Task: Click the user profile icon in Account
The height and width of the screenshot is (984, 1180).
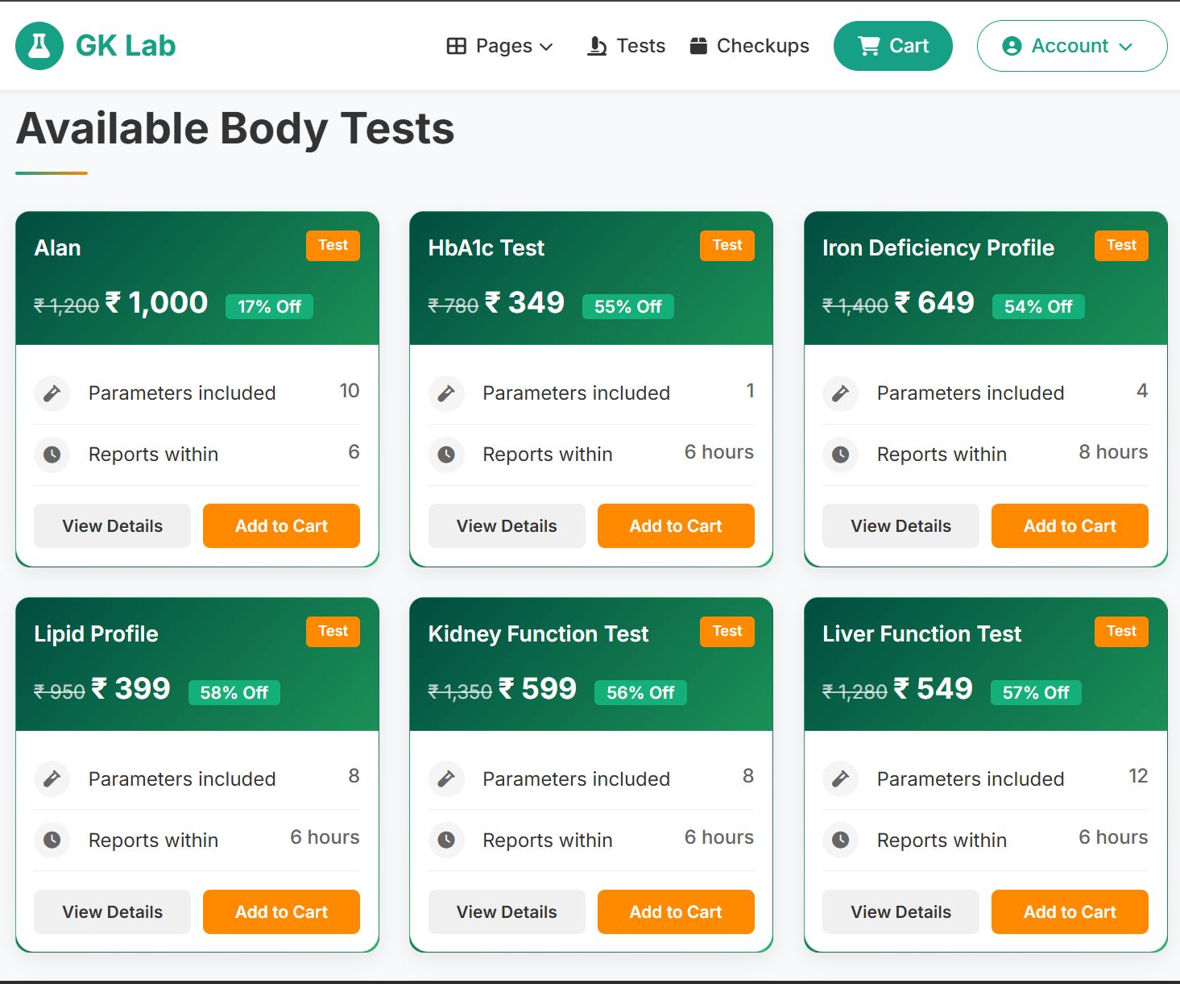Action: coord(1012,46)
